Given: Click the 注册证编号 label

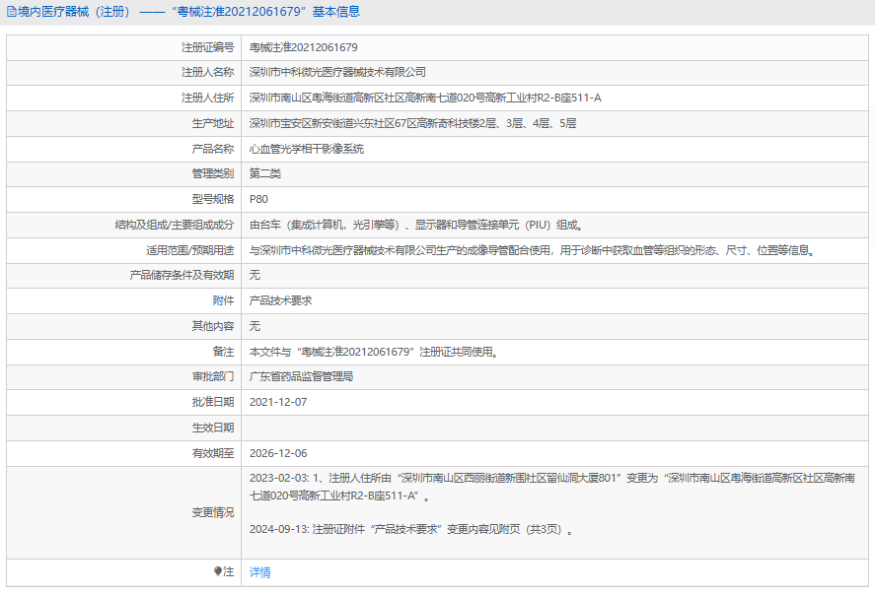Looking at the screenshot, I should [207, 48].
